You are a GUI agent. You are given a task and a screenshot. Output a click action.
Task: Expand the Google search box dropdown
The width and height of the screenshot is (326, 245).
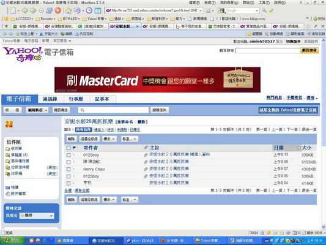coord(257,10)
